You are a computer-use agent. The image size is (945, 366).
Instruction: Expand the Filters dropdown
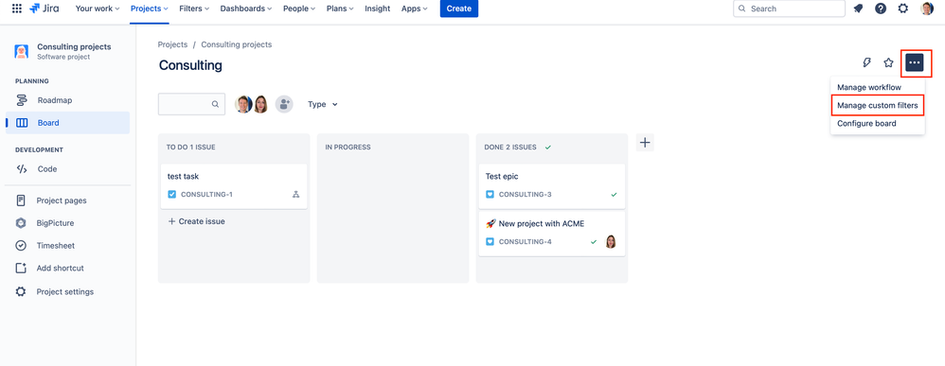[x=194, y=9]
